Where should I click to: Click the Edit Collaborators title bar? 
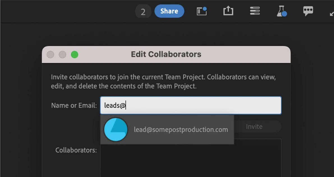(166, 54)
